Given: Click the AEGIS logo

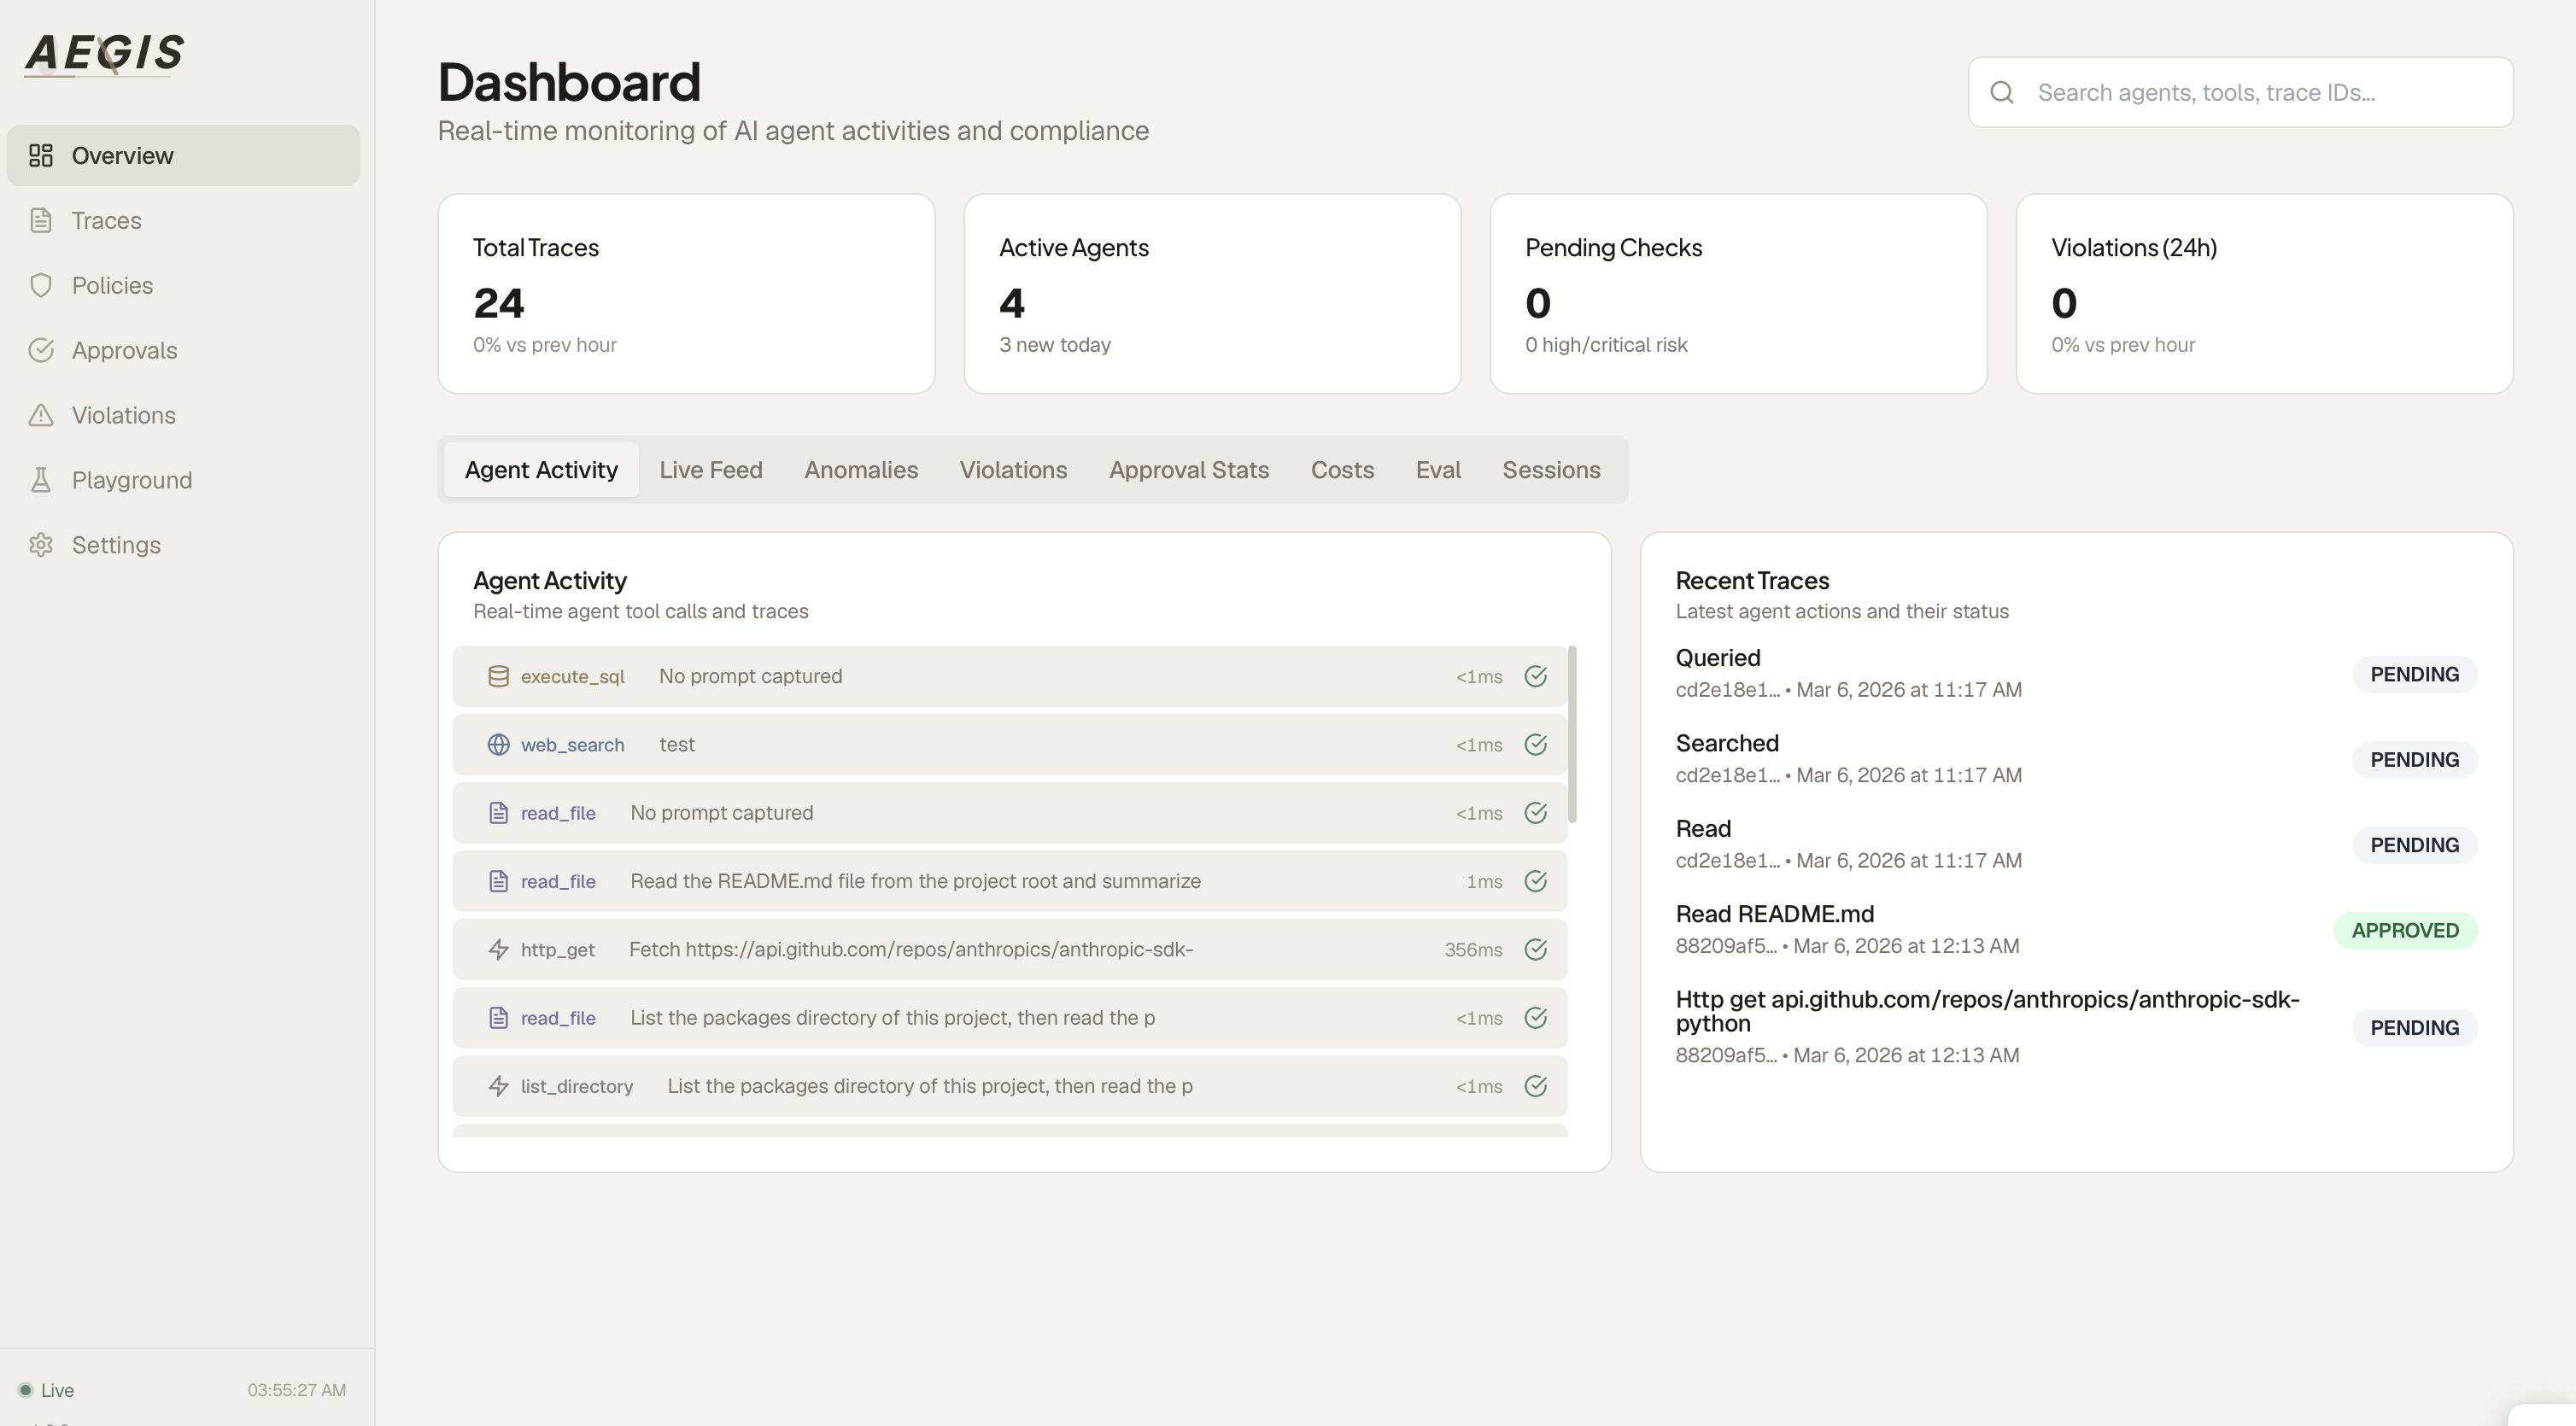Looking at the screenshot, I should point(104,53).
